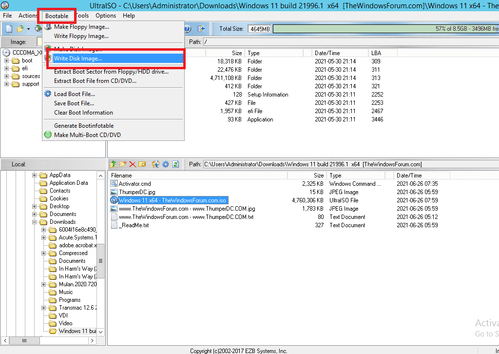
Task: Choose Extract Boot File from CD/DVD
Action: pyautogui.click(x=113, y=81)
